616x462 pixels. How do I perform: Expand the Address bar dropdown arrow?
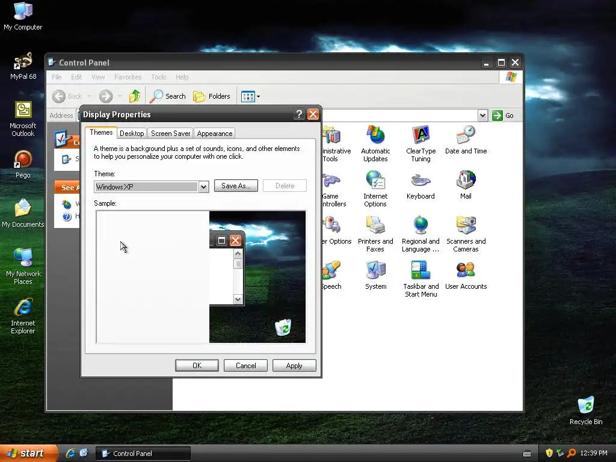pos(482,115)
